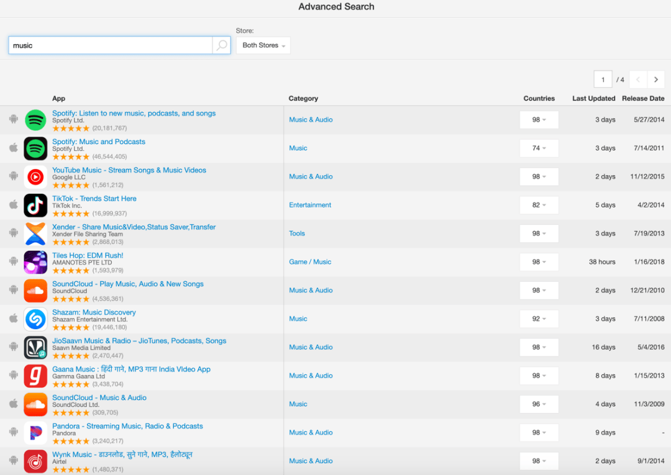
Task: Open the Pandora app icon
Action: [35, 433]
